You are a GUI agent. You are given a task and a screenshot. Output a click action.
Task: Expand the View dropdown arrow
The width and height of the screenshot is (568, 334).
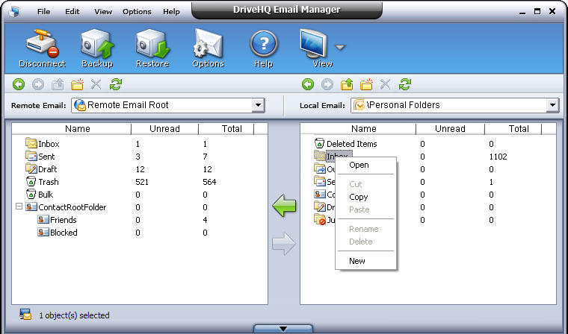340,48
